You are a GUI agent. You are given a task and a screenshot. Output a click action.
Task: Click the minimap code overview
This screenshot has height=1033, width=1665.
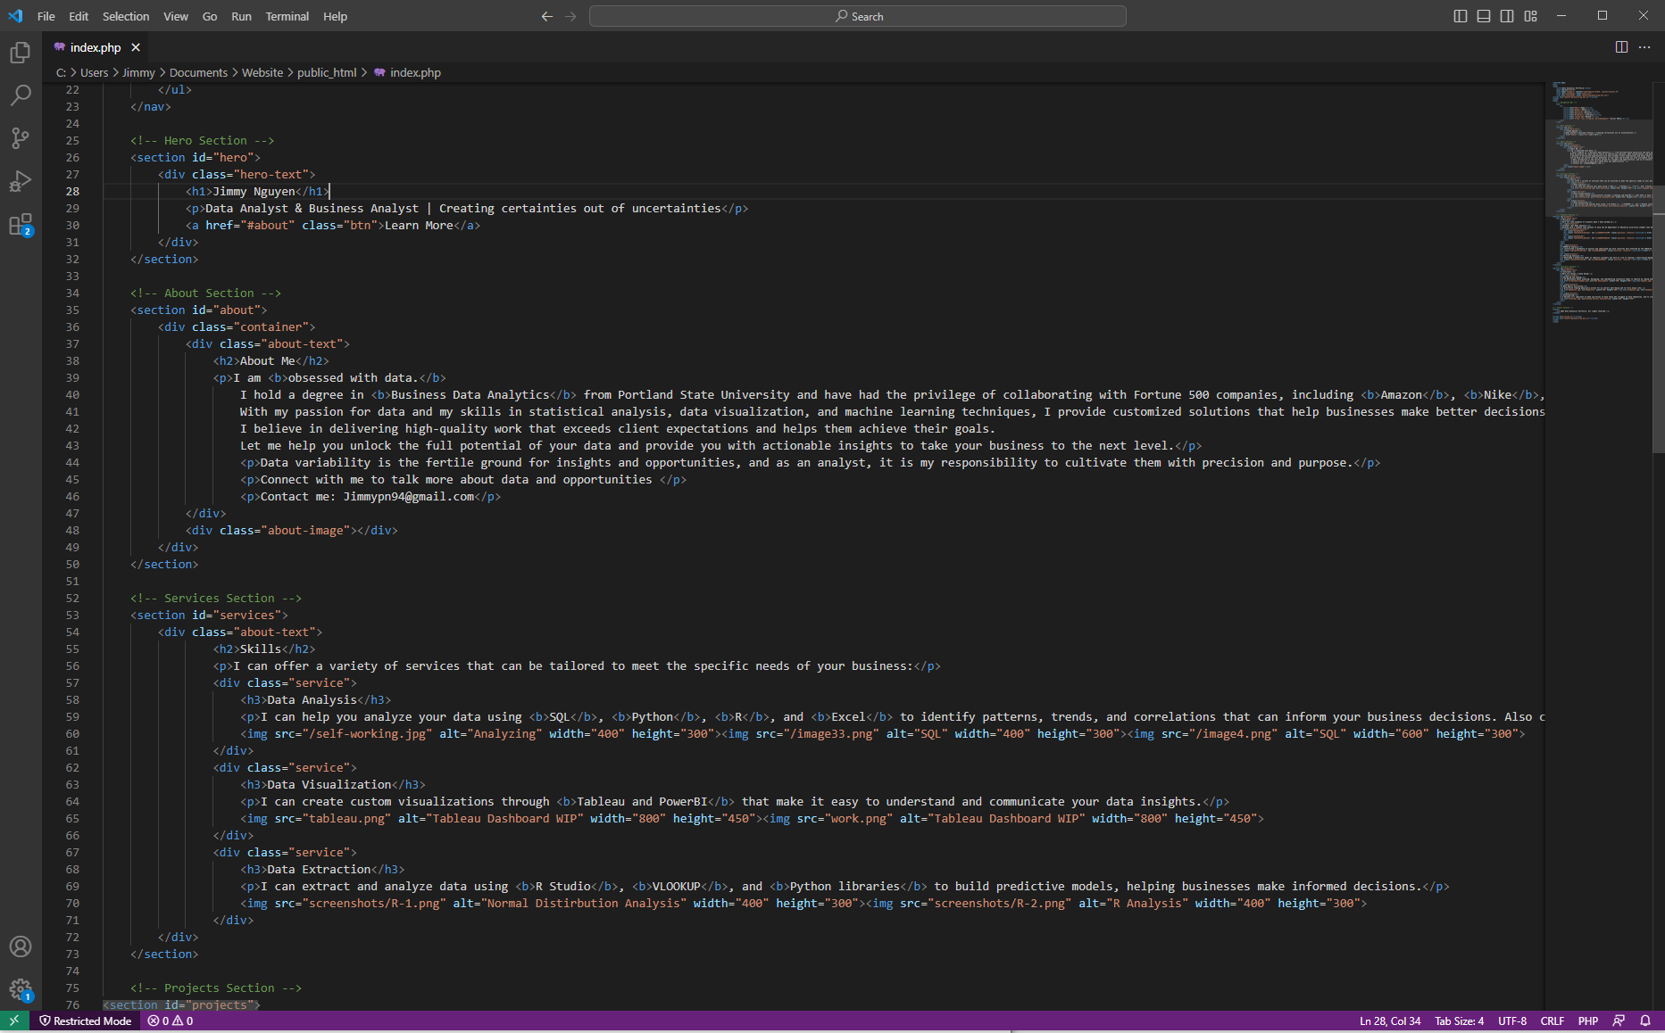1598,205
